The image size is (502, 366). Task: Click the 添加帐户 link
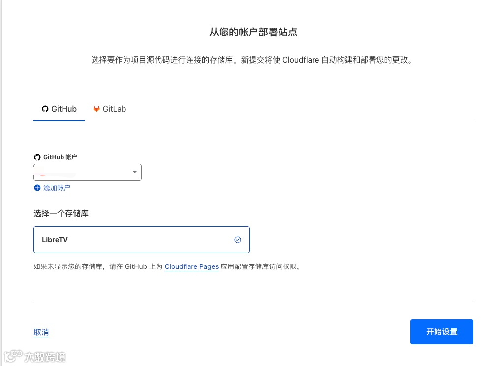pos(57,188)
